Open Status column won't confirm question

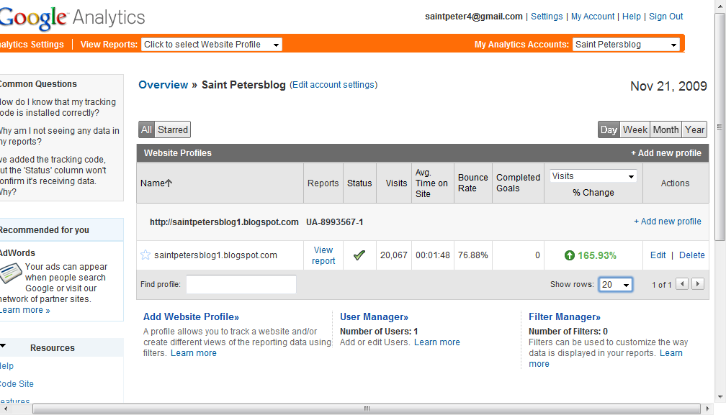click(53, 175)
